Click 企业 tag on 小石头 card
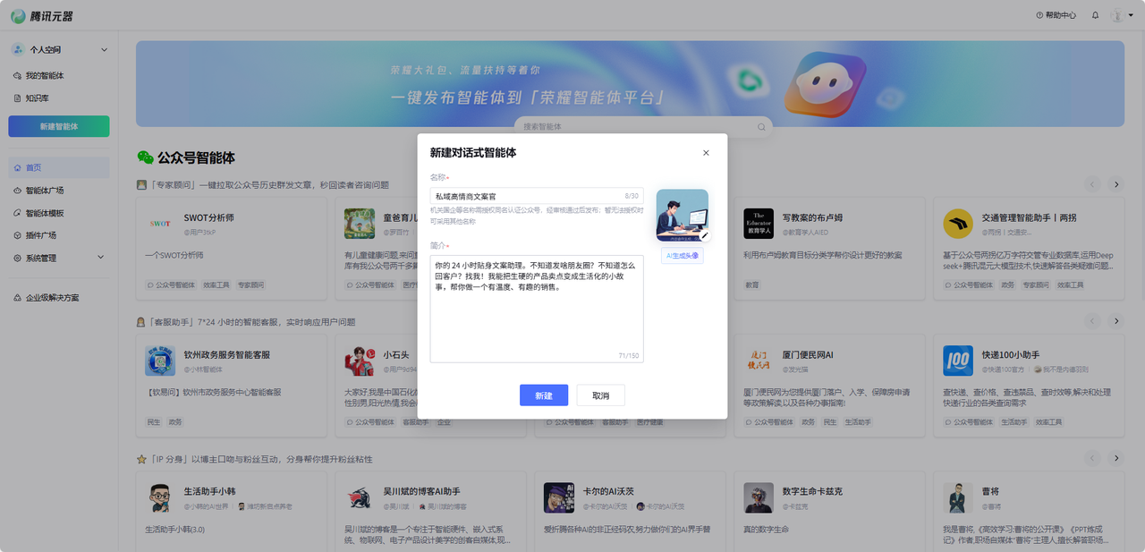This screenshot has height=552, width=1145. click(x=445, y=421)
